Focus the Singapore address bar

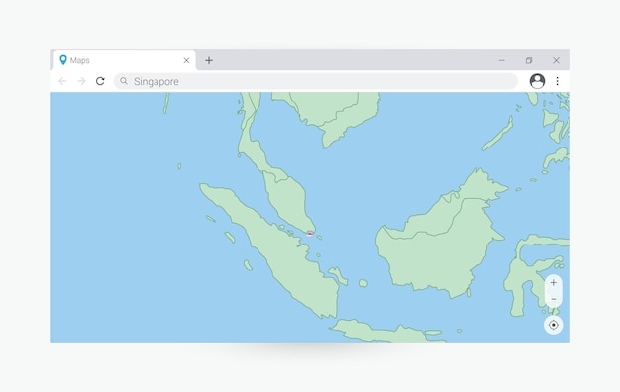click(x=316, y=81)
